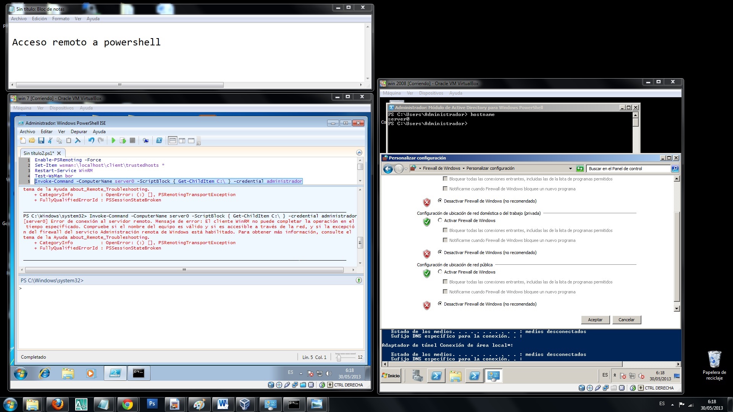Adjust the ISE zoom slider handle
The height and width of the screenshot is (412, 733).
(x=339, y=358)
